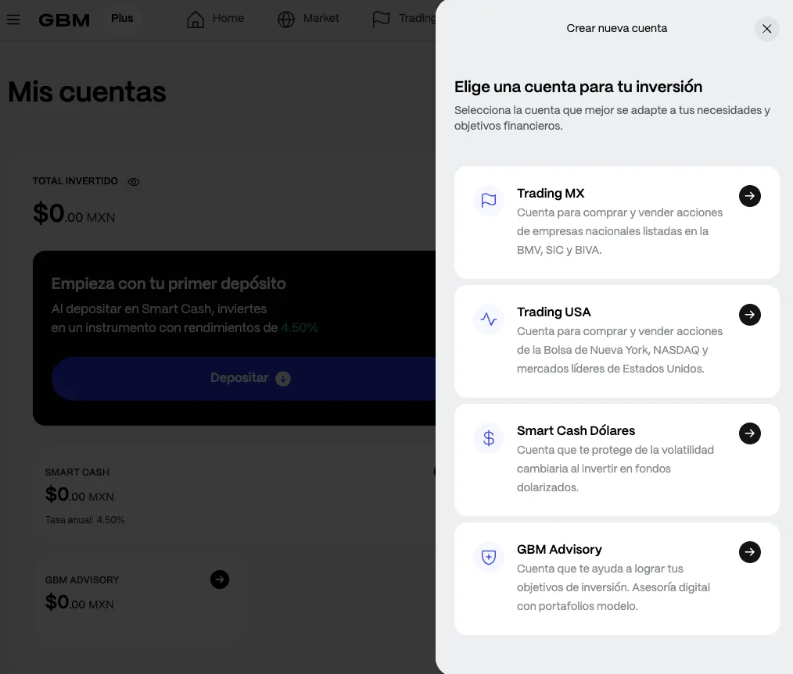
Task: Click the Smart Cash Dólares dollar icon
Action: [489, 437]
